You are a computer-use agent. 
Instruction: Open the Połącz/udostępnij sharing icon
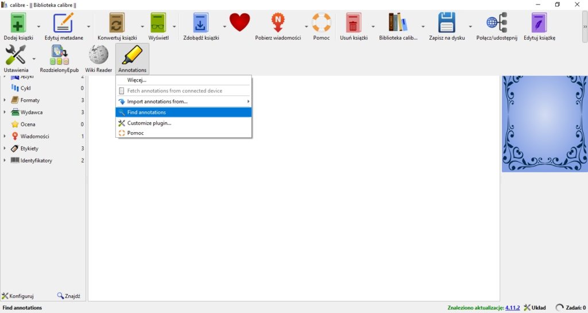click(497, 22)
